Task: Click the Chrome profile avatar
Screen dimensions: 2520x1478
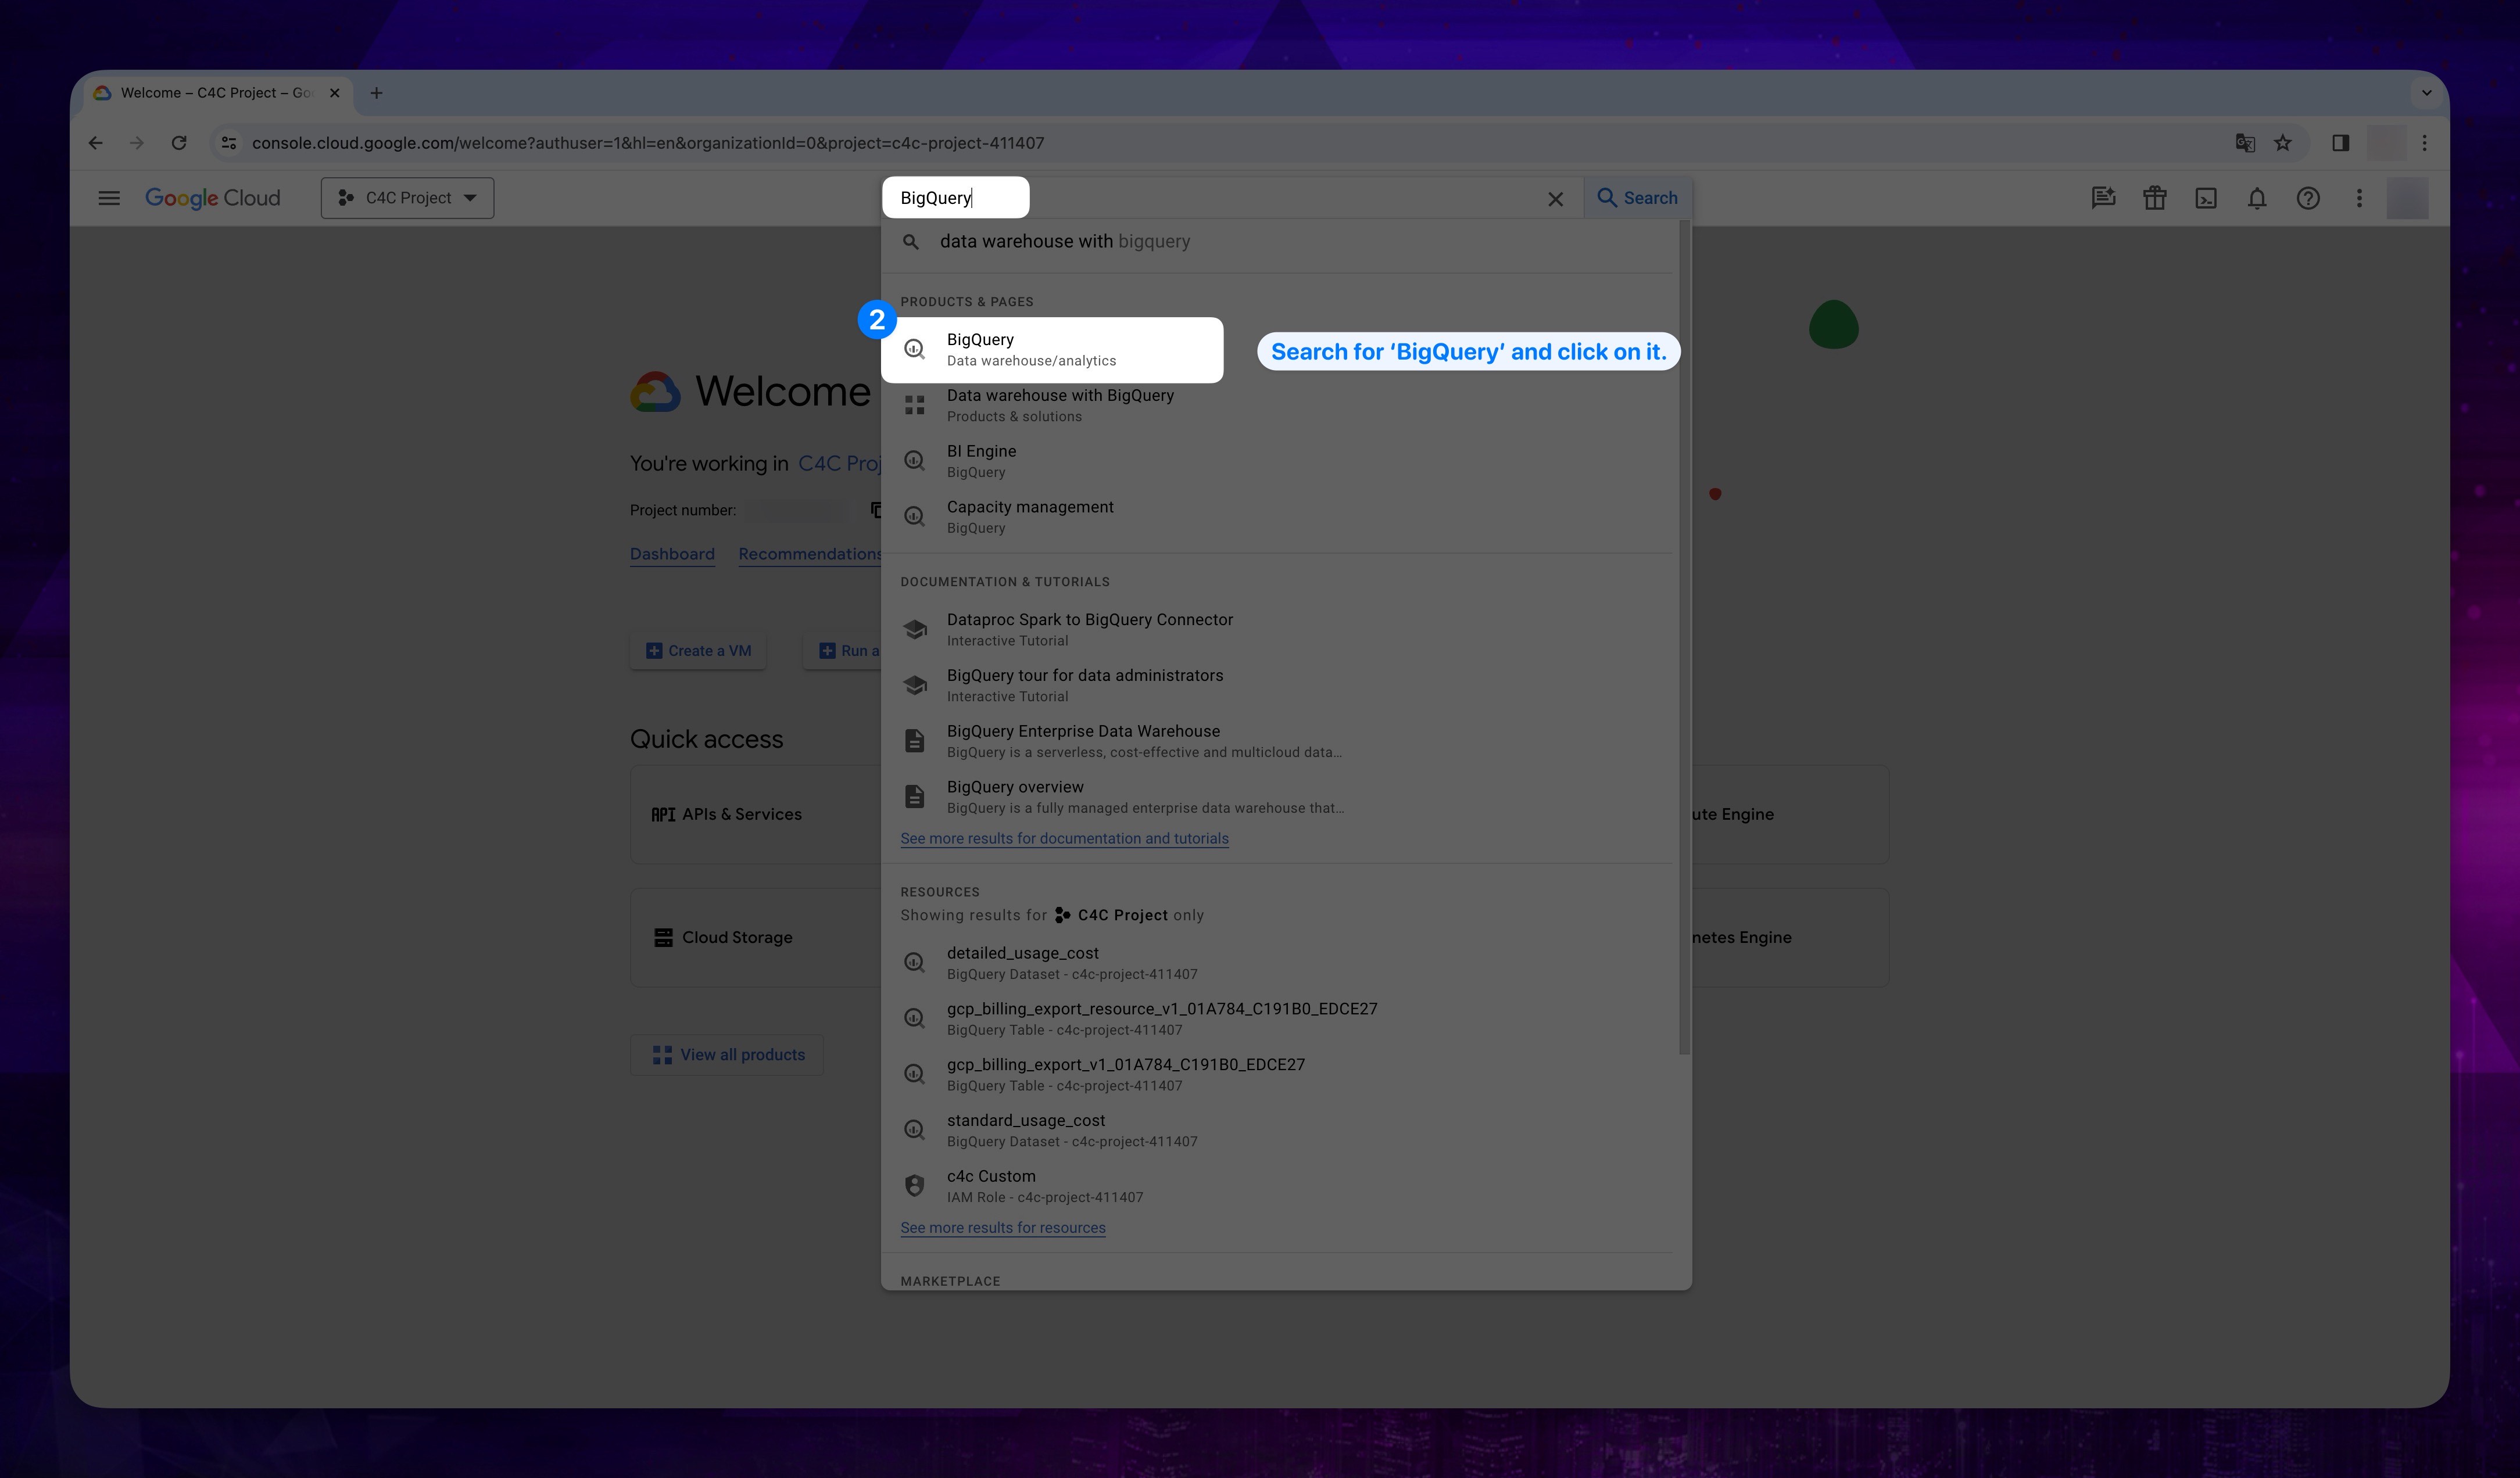Action: tap(2387, 143)
